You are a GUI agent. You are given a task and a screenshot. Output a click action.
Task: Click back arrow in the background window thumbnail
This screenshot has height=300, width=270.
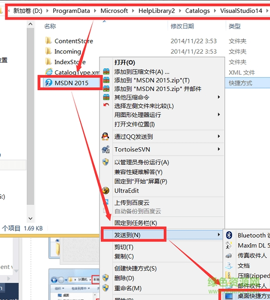tap(54, 280)
